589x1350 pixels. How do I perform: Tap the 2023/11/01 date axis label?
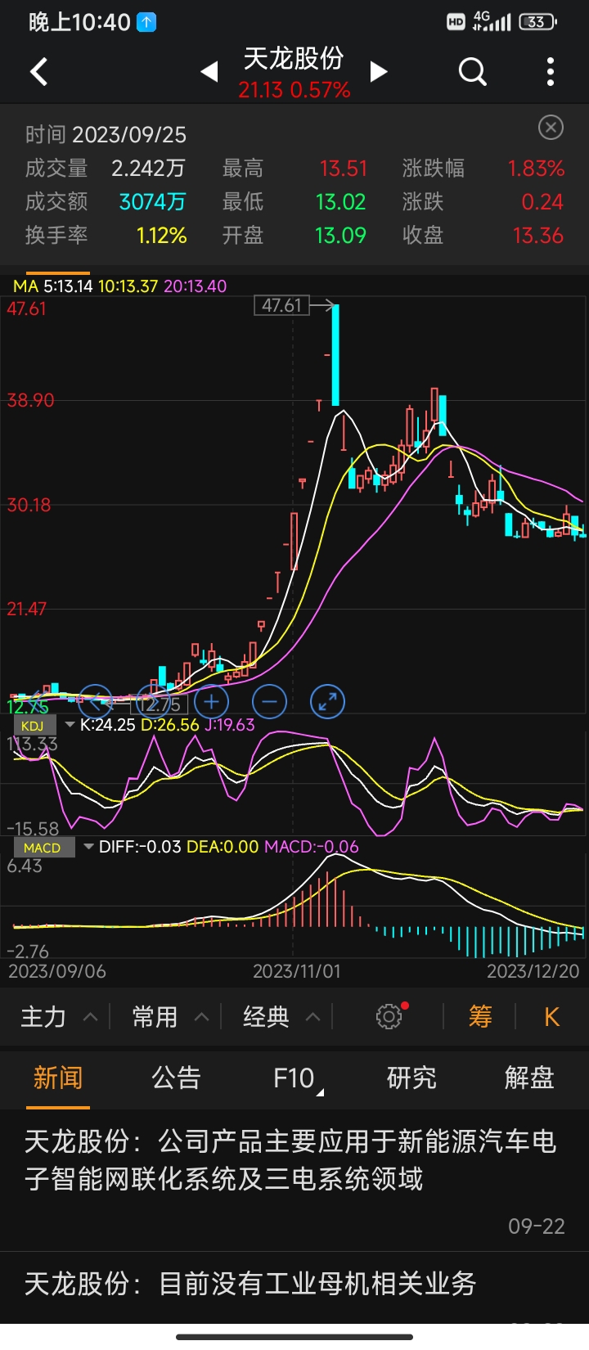[296, 971]
